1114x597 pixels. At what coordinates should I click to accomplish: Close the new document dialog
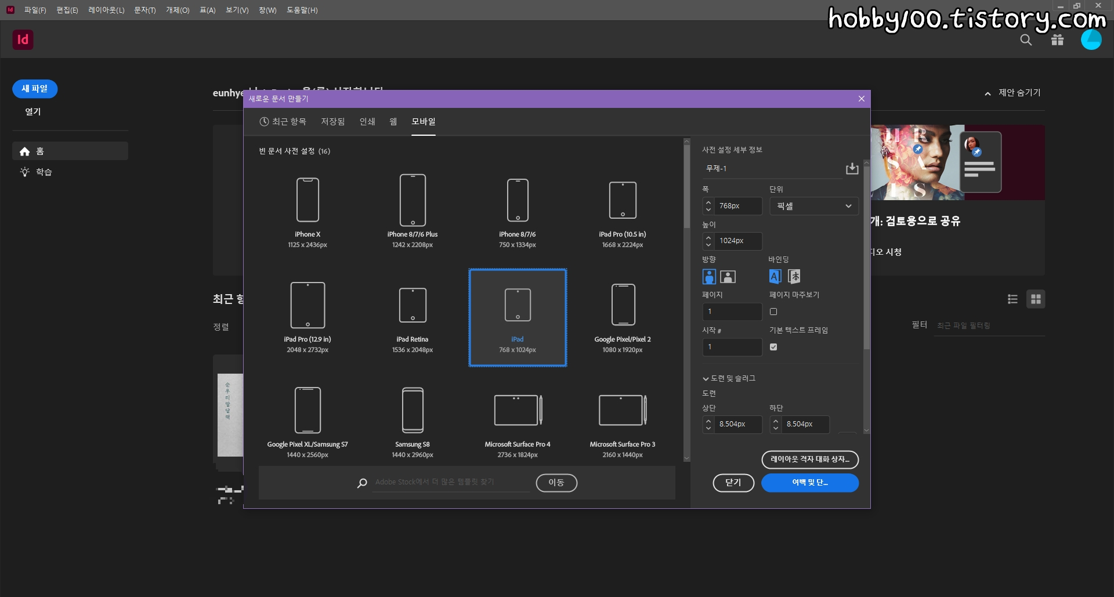coord(862,99)
